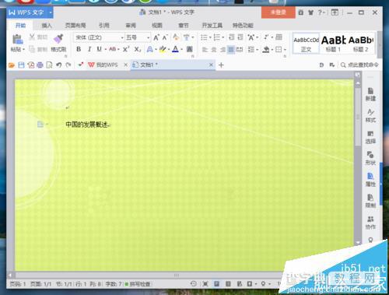Screen dimensions: 389x295
Task: Switch to full screen view in status bar
Action: pos(205,284)
